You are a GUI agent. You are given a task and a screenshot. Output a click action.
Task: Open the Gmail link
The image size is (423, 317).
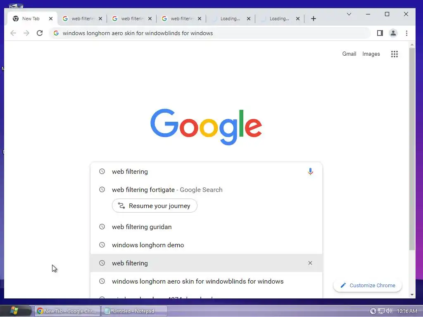[349, 54]
